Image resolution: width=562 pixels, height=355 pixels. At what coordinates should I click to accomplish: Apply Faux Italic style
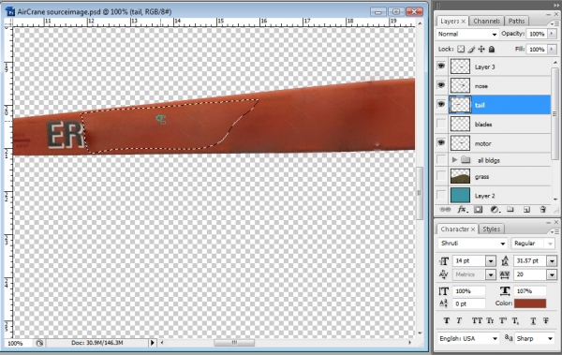[459, 320]
